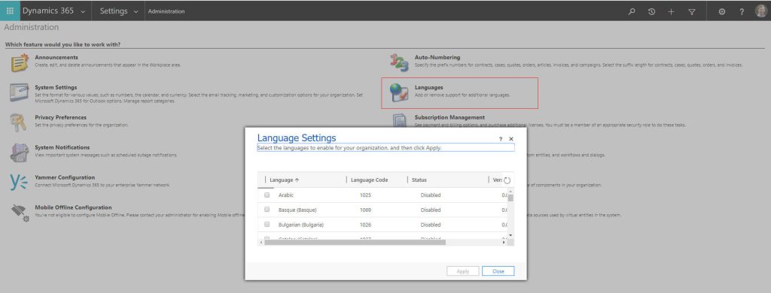Click the Auto-Numbering 123 icon
This screenshot has width=771, height=293.
coord(399,63)
